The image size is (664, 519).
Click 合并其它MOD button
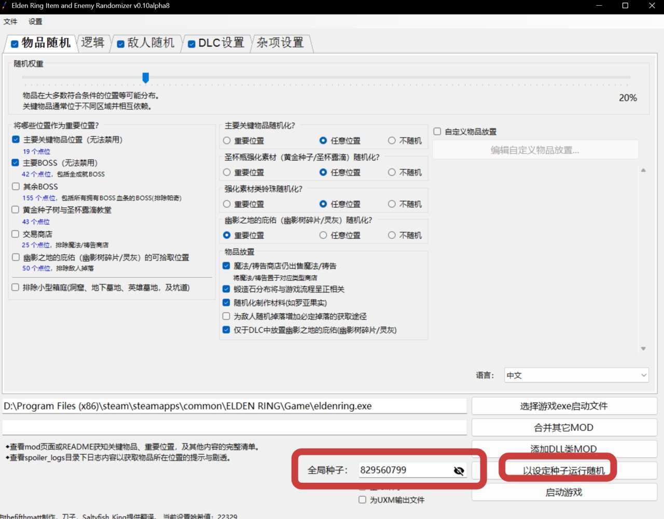(x=564, y=428)
